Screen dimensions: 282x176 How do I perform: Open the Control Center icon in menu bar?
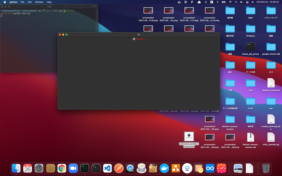coord(248,2)
